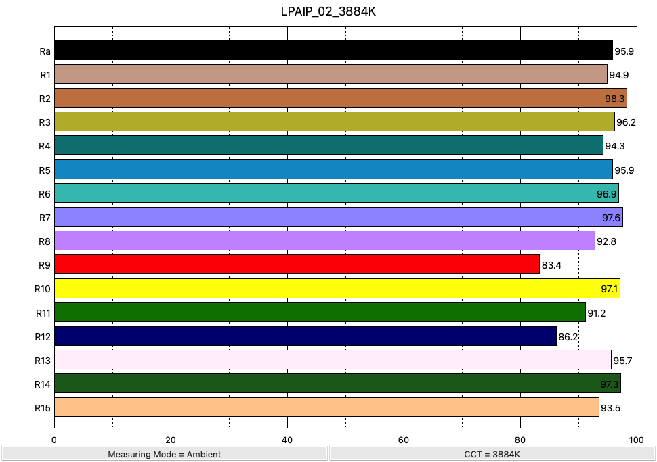
Task: Click the Measuring Mode = Ambient button
Action: 164,454
